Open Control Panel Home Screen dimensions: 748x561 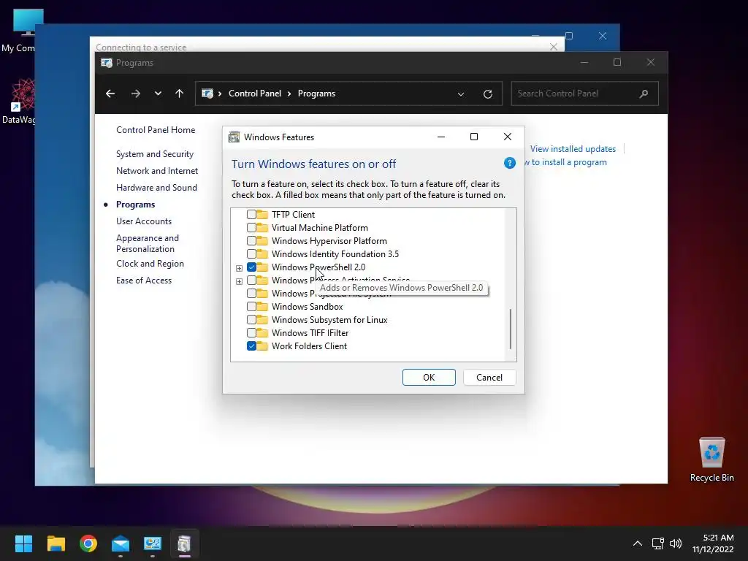point(156,130)
